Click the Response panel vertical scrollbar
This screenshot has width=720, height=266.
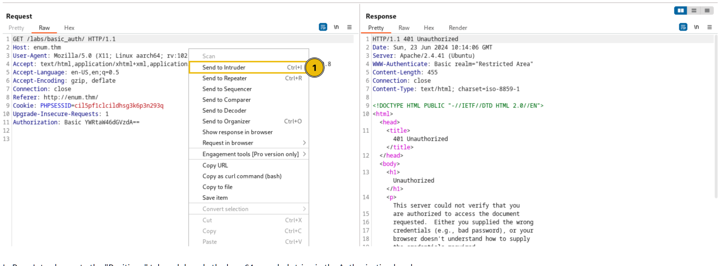pos(715,116)
